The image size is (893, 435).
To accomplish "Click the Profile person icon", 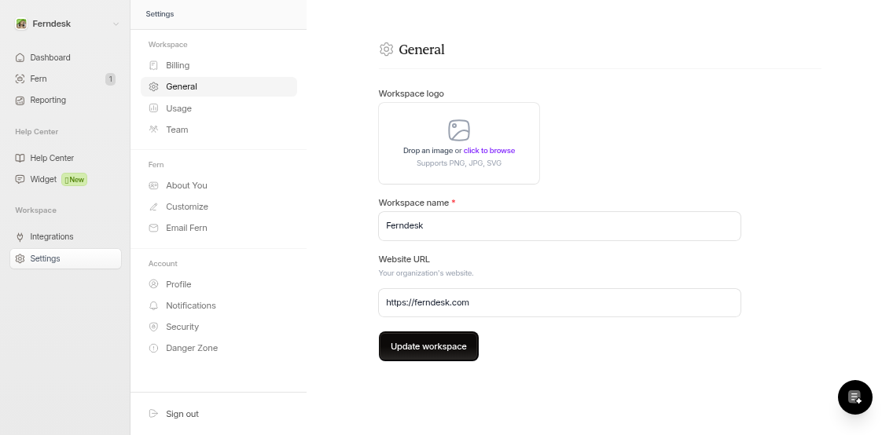I will [153, 284].
